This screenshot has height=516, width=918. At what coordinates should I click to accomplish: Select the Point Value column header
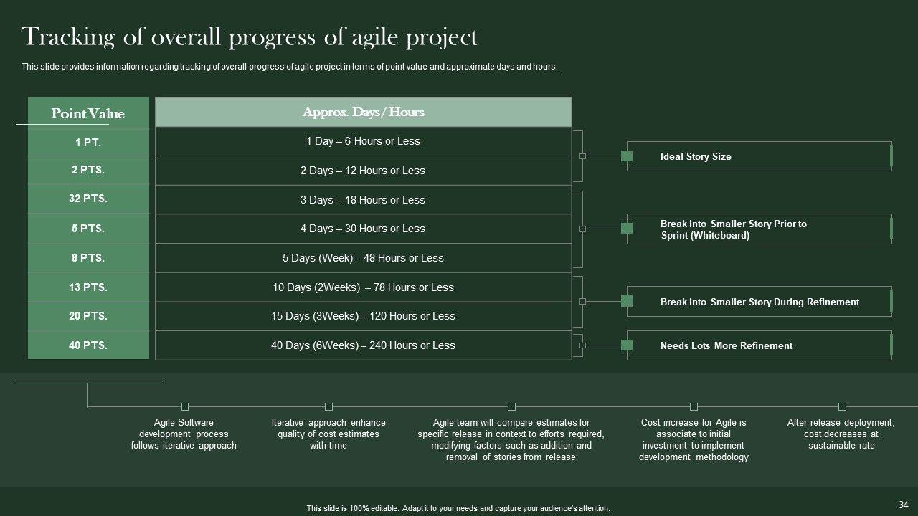tap(88, 113)
